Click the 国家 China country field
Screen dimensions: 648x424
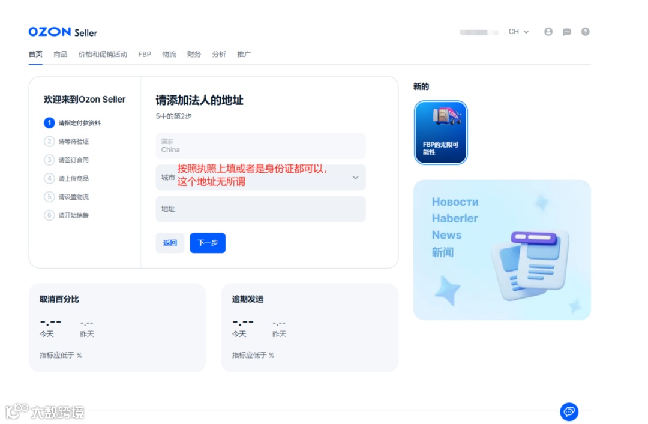(260, 146)
